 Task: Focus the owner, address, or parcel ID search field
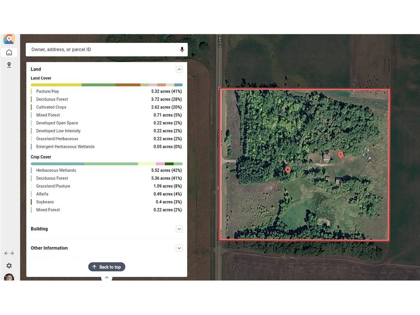pyautogui.click(x=107, y=50)
